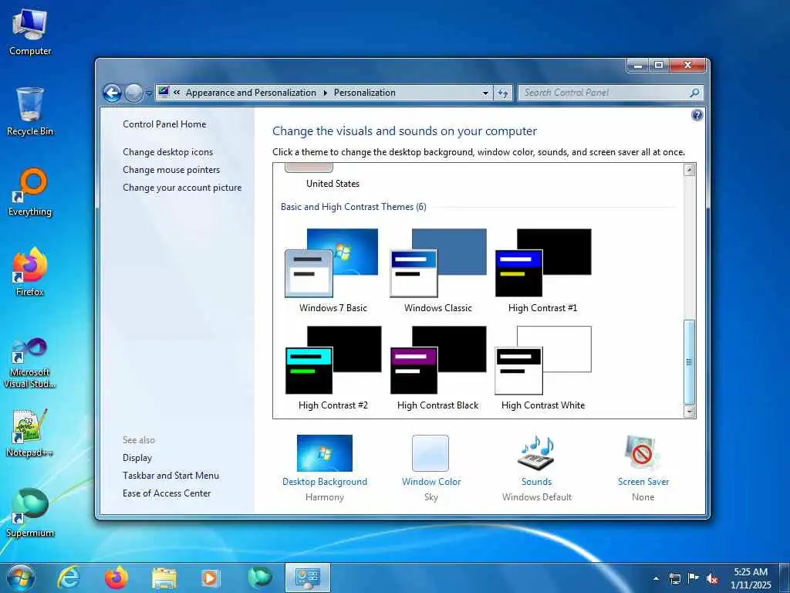Select the Windows Classic theme

438,271
